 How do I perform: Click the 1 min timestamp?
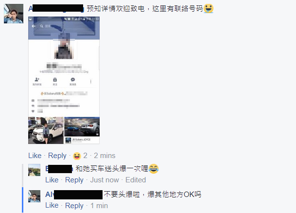point(99,205)
